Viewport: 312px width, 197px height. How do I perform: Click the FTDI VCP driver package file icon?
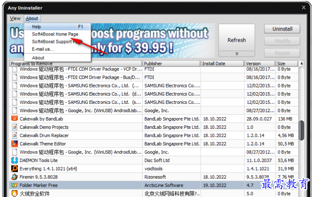tap(14, 69)
